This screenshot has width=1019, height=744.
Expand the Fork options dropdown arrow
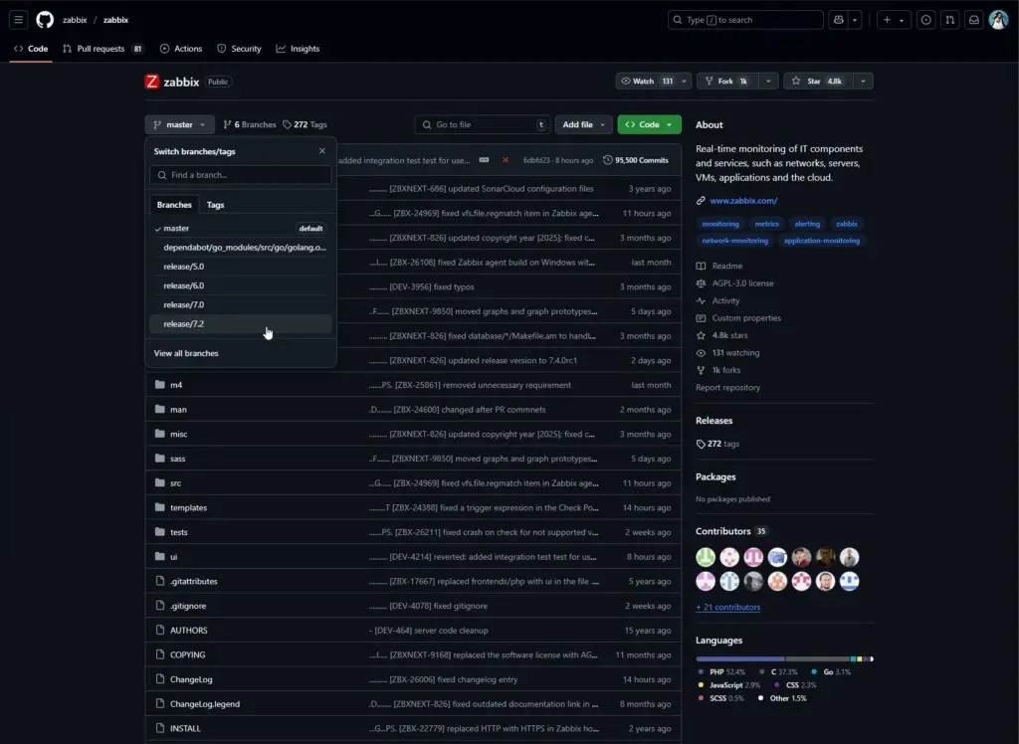(x=768, y=82)
